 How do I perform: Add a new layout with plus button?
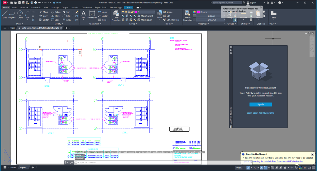[x=33, y=167]
